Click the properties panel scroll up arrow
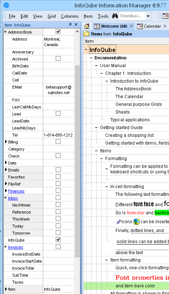The width and height of the screenshot is (169, 294). pyautogui.click(x=77, y=32)
